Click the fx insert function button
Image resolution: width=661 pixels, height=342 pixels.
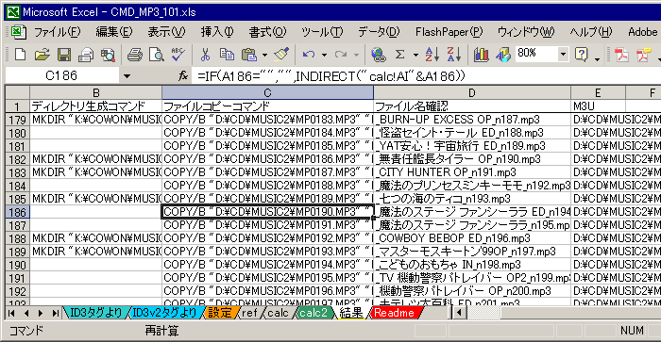point(183,76)
